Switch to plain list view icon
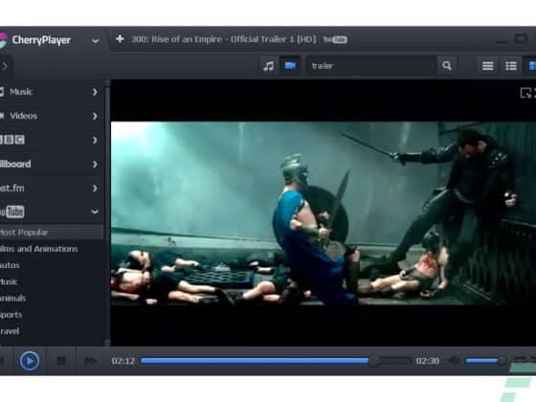 point(488,66)
